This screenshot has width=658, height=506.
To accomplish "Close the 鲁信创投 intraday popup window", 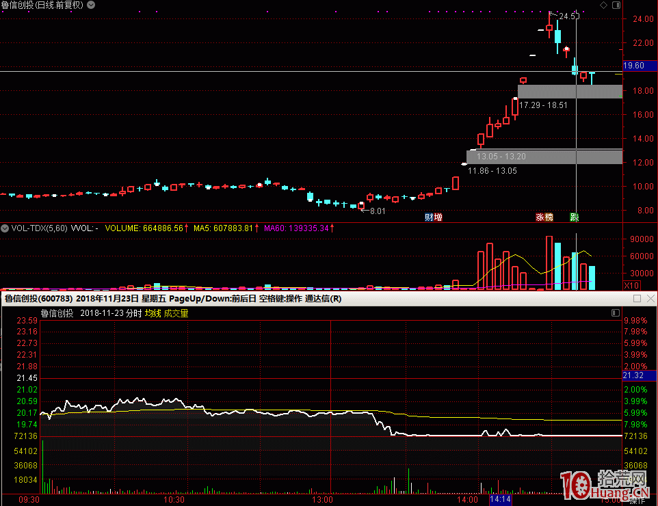I will pyautogui.click(x=650, y=299).
